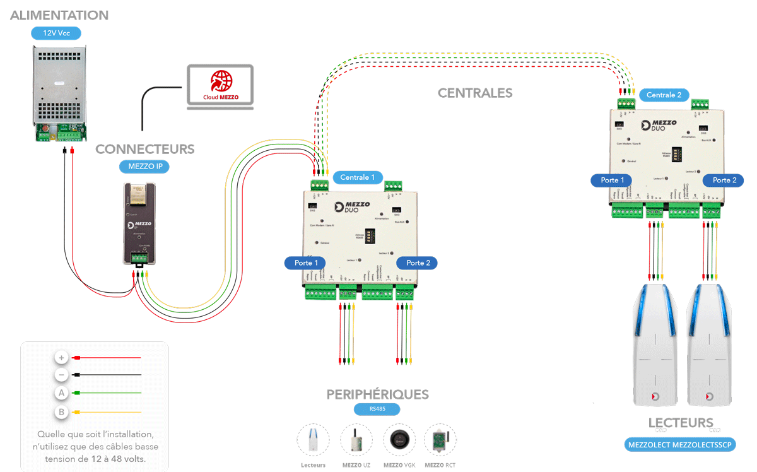Select the Centrale 2 label
757x472 pixels.
(x=664, y=95)
